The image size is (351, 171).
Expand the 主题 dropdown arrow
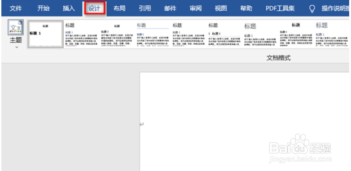point(17,47)
